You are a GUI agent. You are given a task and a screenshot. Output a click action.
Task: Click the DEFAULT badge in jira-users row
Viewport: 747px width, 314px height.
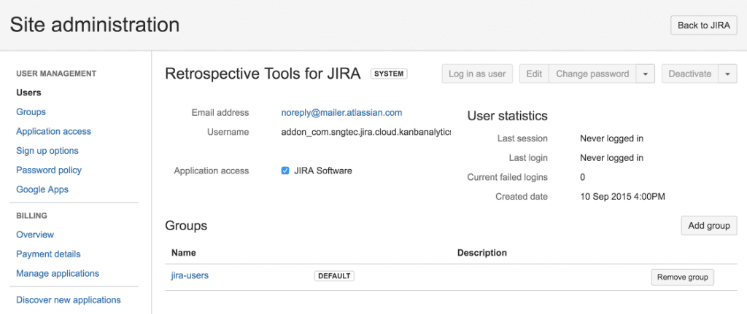(x=334, y=276)
